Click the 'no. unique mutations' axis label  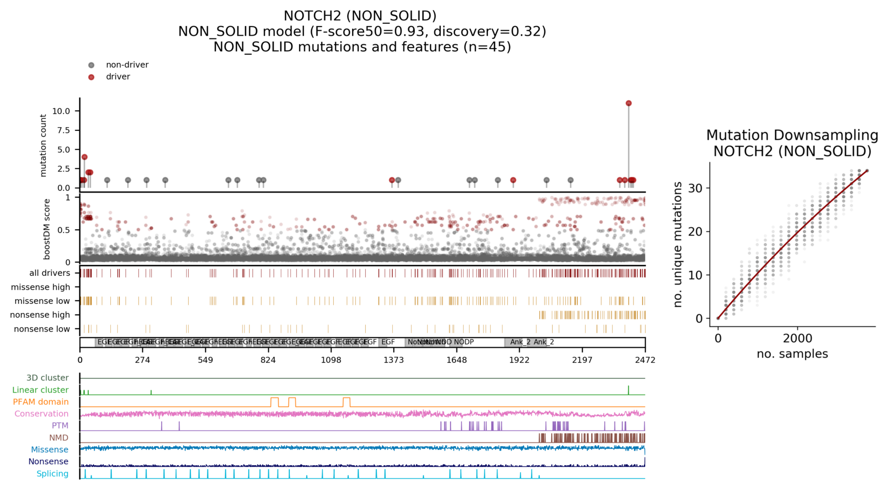click(678, 244)
